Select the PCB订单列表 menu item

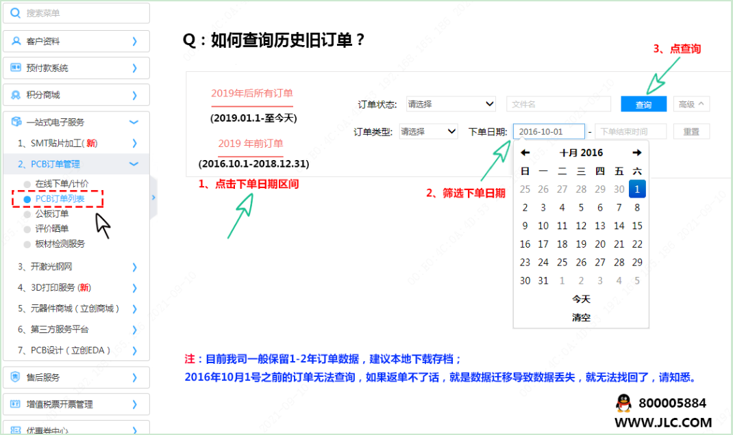click(60, 198)
